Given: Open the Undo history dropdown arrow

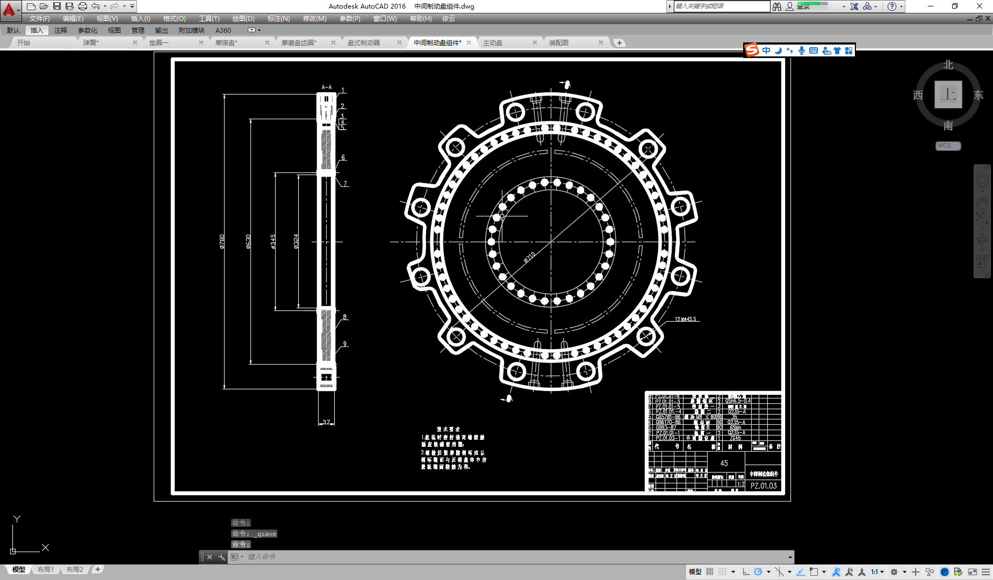Looking at the screenshot, I should pyautogui.click(x=105, y=6).
